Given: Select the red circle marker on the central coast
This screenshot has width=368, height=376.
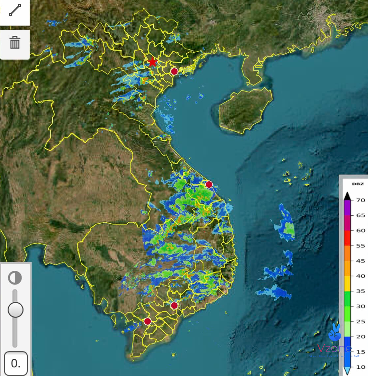Looking at the screenshot, I should [x=209, y=184].
